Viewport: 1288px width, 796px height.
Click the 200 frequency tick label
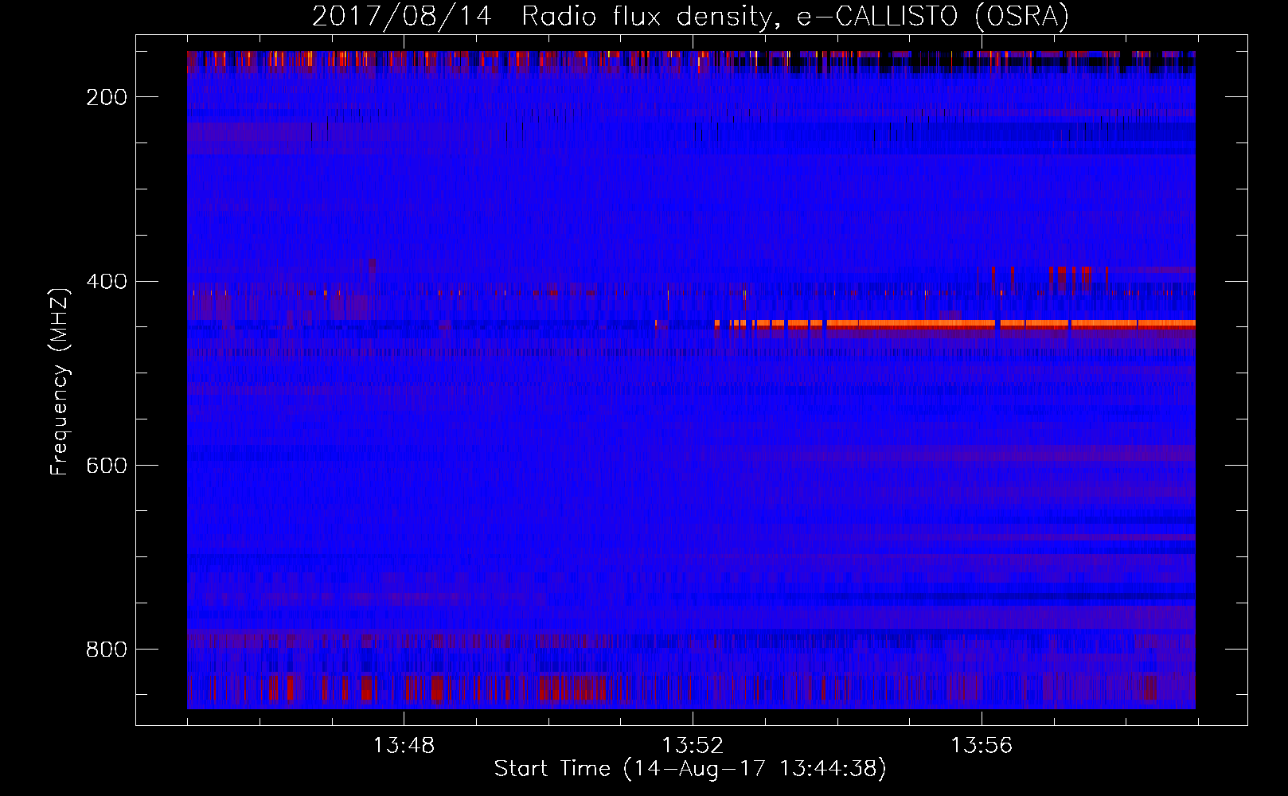pos(107,97)
